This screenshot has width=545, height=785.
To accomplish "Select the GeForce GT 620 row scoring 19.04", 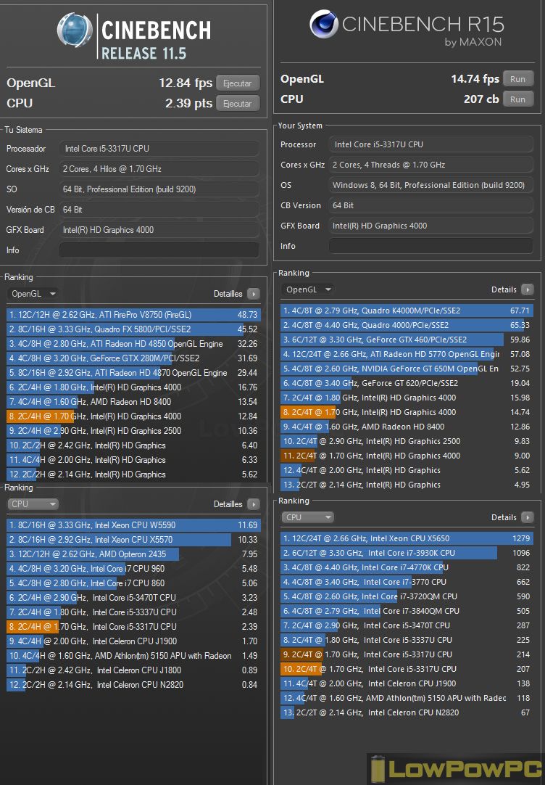I will (x=407, y=384).
